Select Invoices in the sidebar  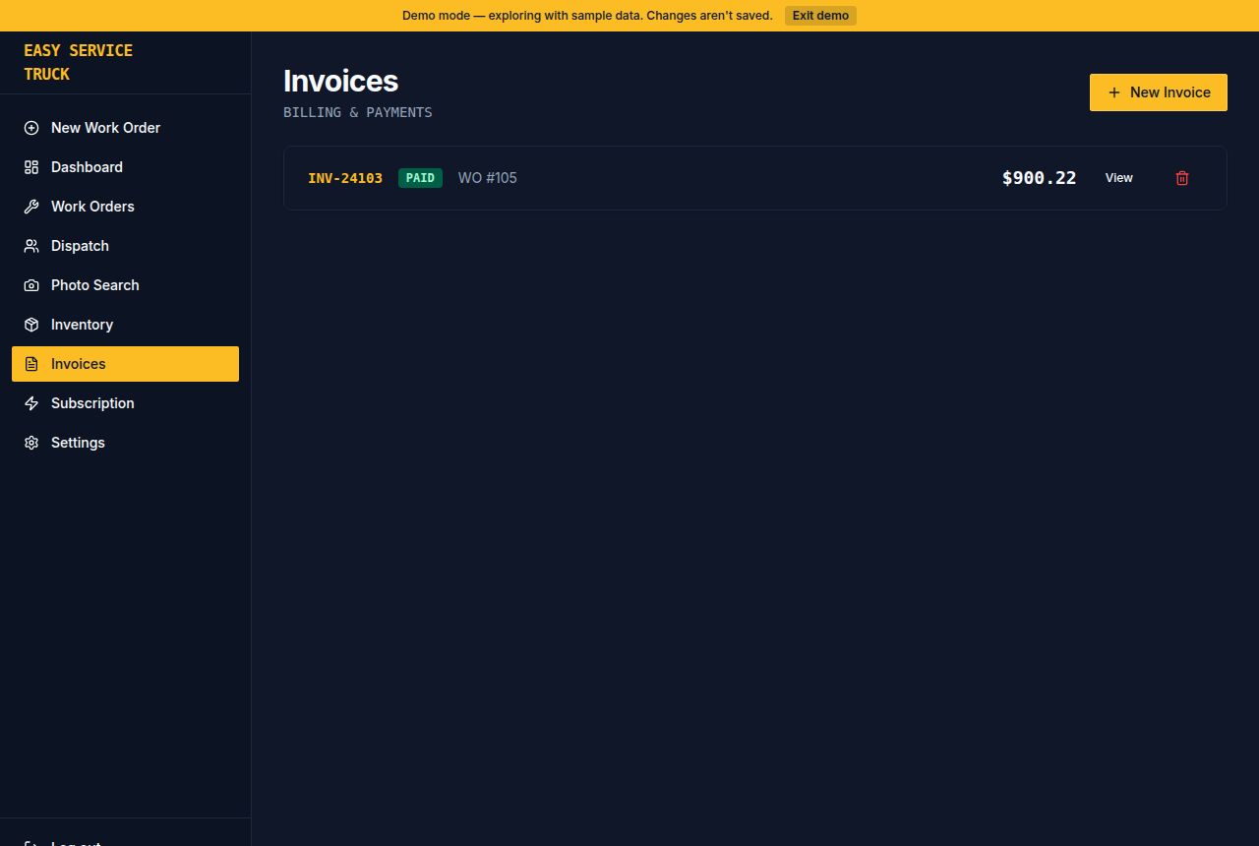(125, 364)
